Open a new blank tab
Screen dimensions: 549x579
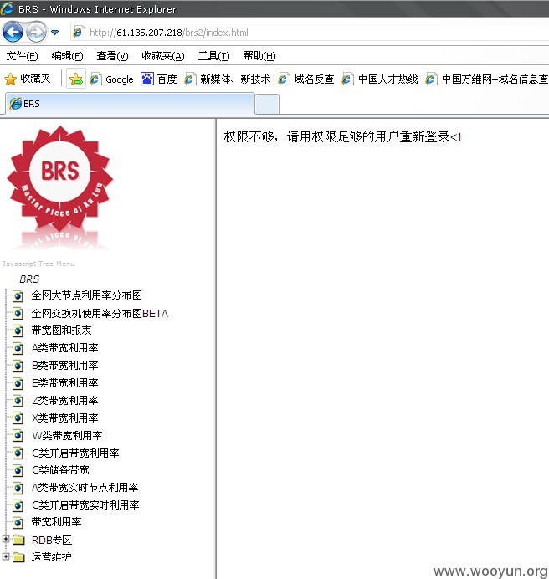click(267, 104)
